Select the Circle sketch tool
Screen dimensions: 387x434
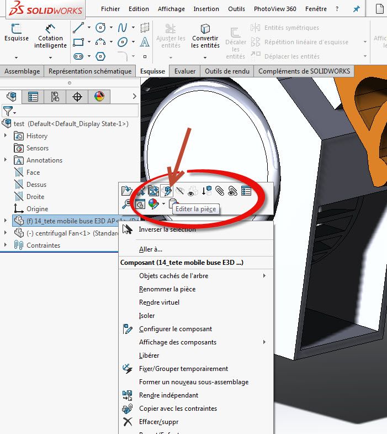(100, 28)
